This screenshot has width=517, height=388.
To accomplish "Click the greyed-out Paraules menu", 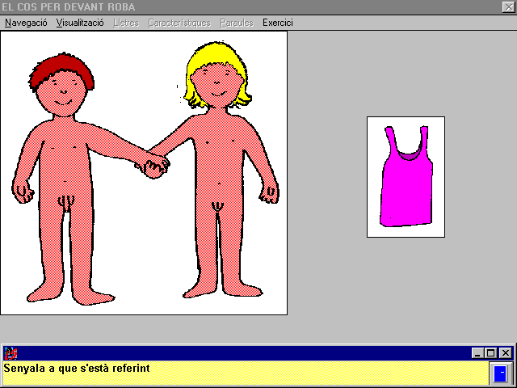I will click(x=236, y=23).
